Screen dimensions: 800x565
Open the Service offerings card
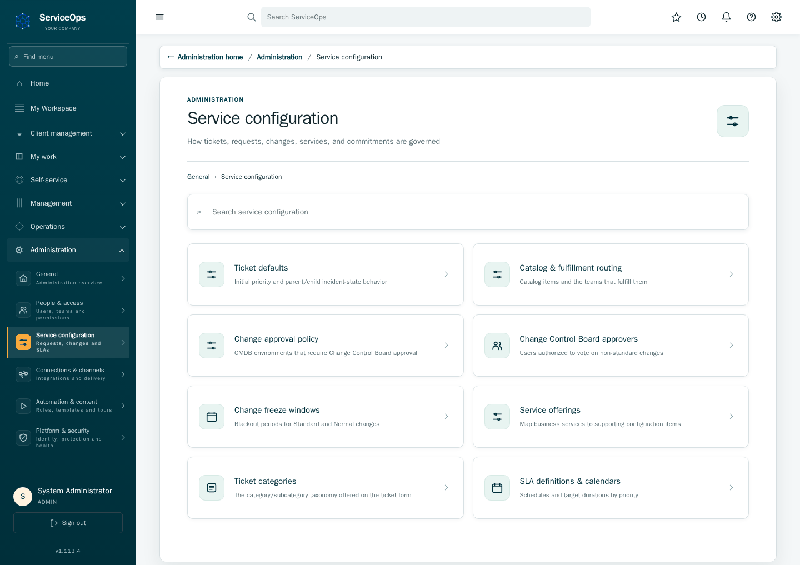611,417
